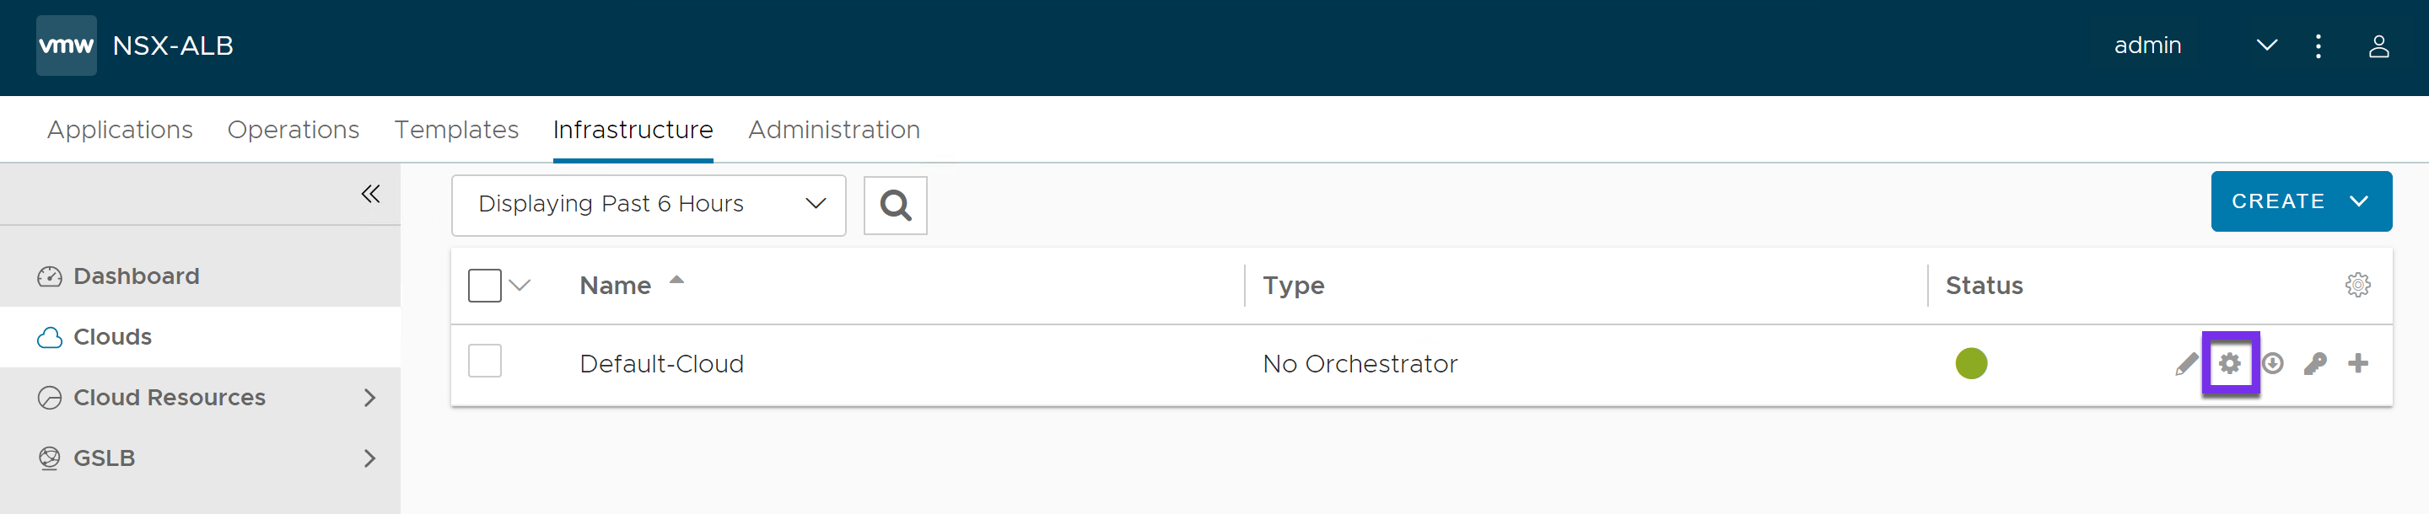Screen dimensions: 2429x514
Task: Select the Default-Cloud row checkbox
Action: (485, 361)
